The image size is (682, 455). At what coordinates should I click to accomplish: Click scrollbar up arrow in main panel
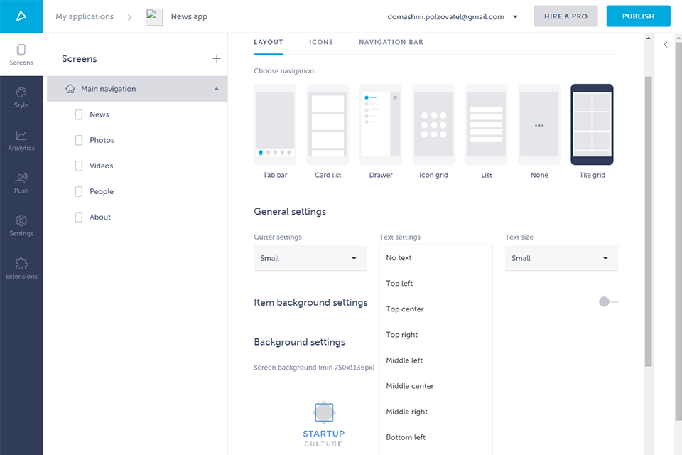(x=648, y=38)
